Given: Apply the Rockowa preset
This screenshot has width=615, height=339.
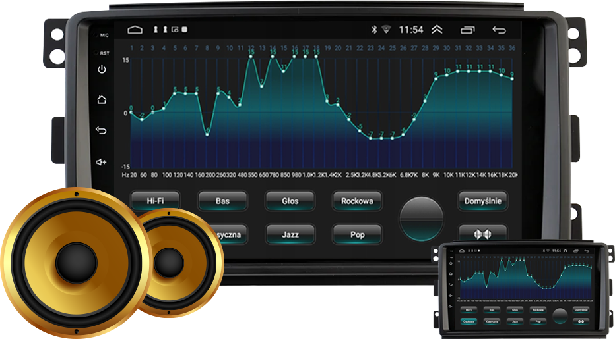Looking at the screenshot, I should pos(357,201).
